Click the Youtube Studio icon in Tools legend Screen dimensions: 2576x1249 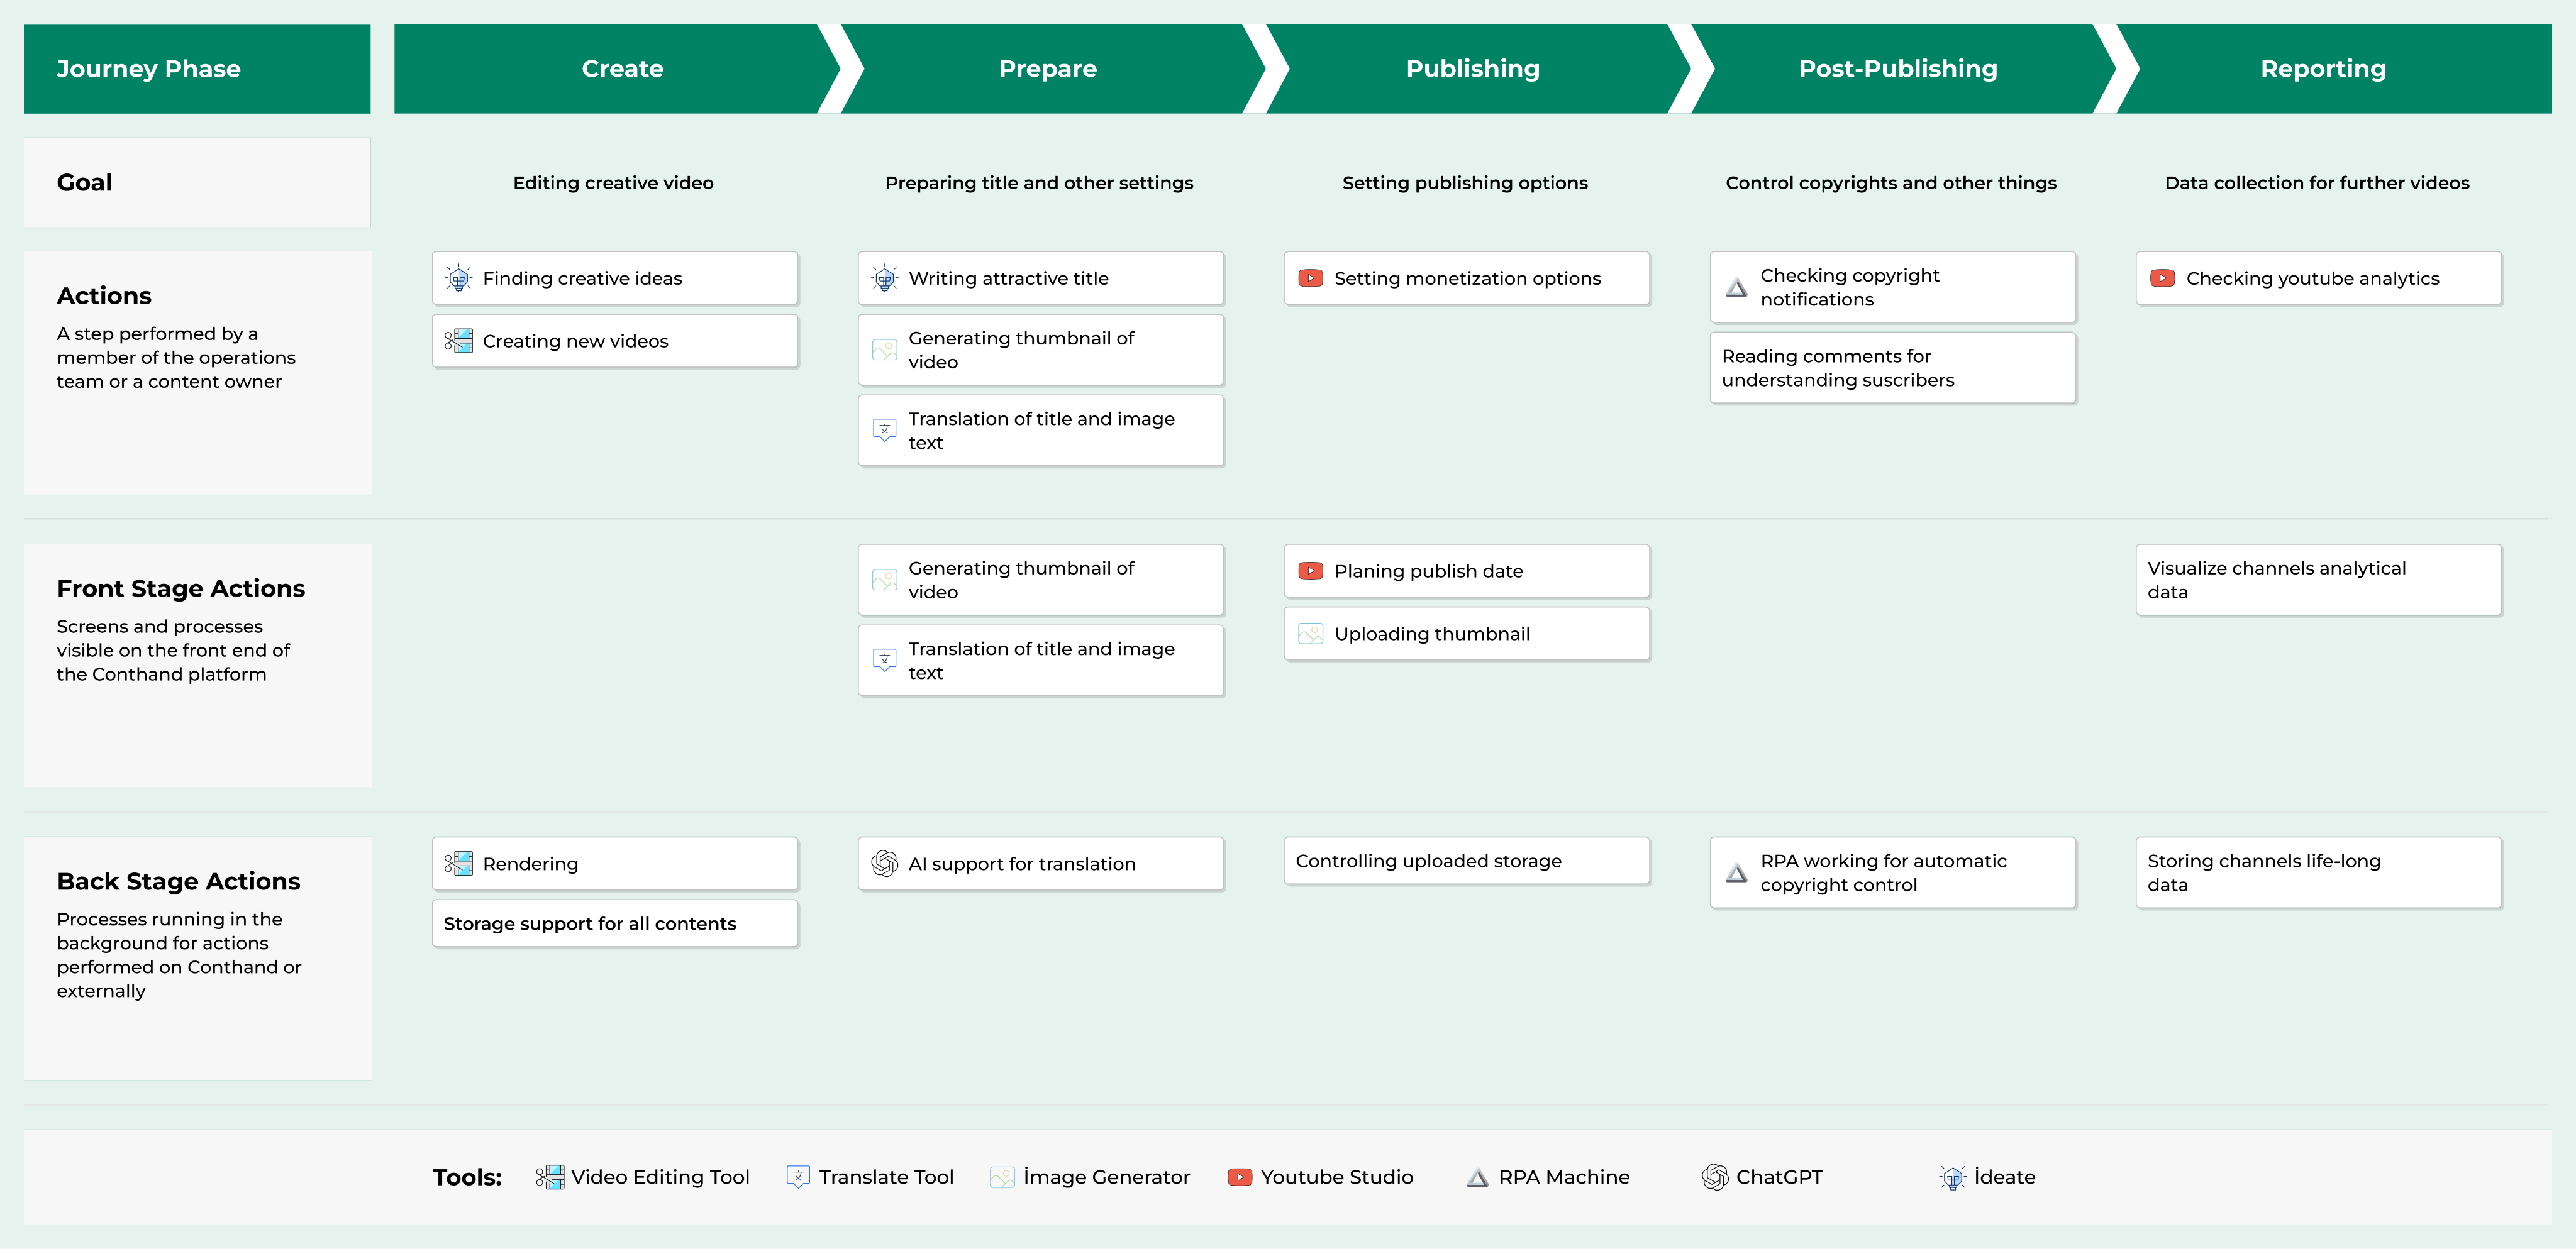click(x=1239, y=1177)
